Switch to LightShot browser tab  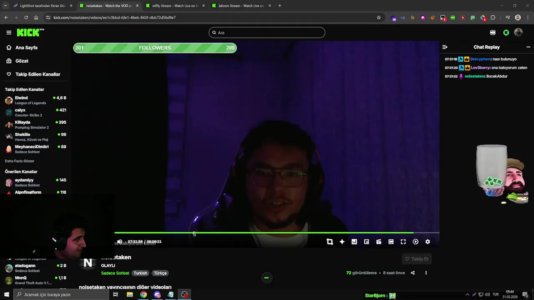43,6
